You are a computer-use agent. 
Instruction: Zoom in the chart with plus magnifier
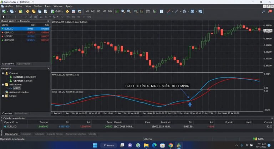129,11
